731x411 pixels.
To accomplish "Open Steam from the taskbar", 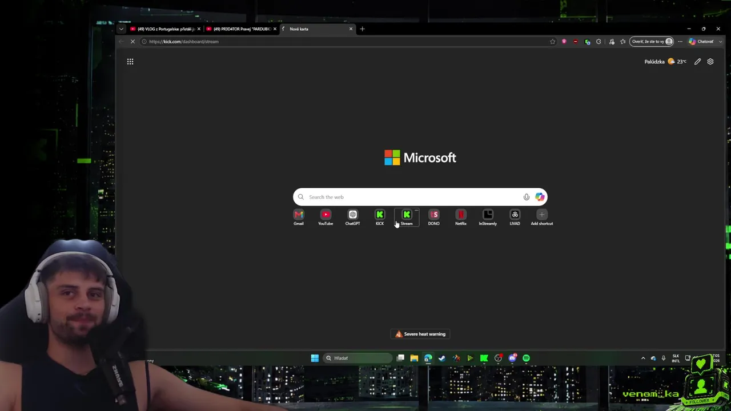I will 442,358.
